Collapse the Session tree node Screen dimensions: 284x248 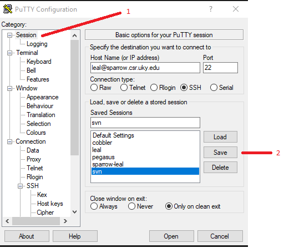pyautogui.click(x=9, y=35)
